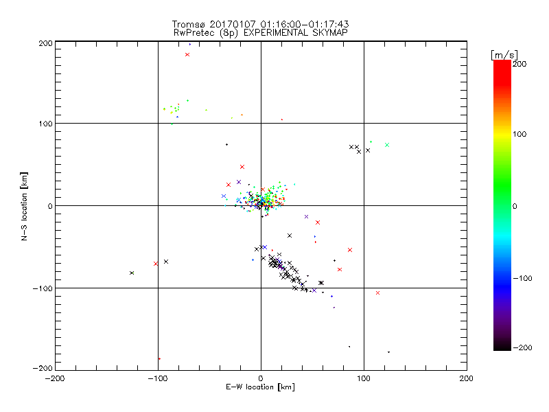This screenshot has height=412, width=549.
Task: Click the 'E-W location [km]' axis label
Action: (x=260, y=387)
